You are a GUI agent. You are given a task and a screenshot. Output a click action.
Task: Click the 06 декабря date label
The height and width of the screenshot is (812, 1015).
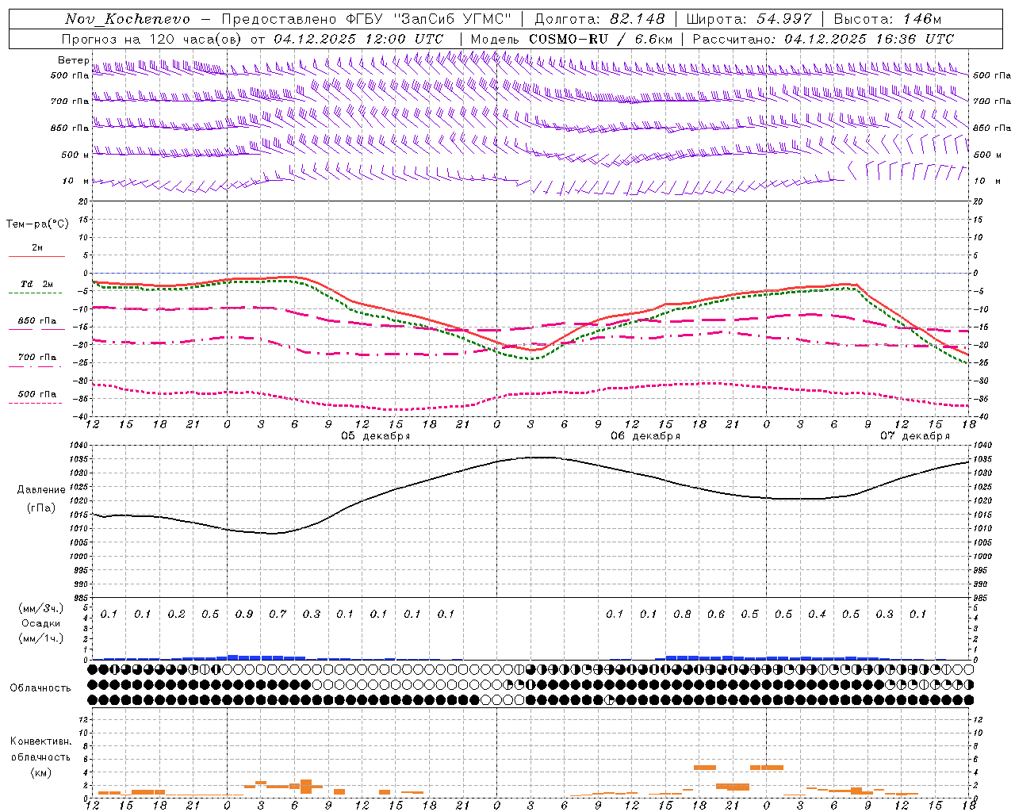tap(645, 436)
